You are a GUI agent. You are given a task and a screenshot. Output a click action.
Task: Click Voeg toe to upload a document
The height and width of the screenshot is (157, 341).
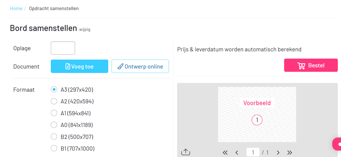79,66
